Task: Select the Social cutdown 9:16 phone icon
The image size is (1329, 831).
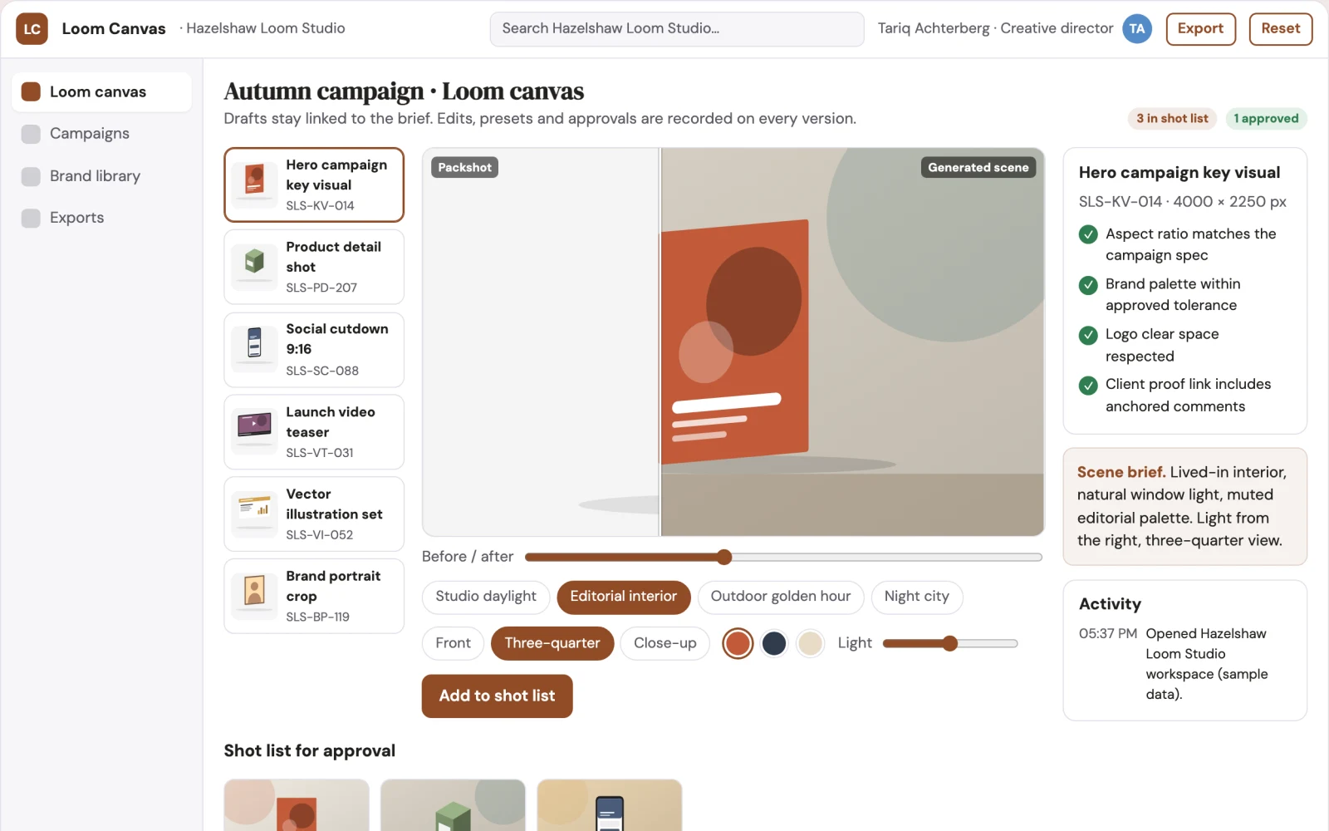Action: tap(255, 349)
